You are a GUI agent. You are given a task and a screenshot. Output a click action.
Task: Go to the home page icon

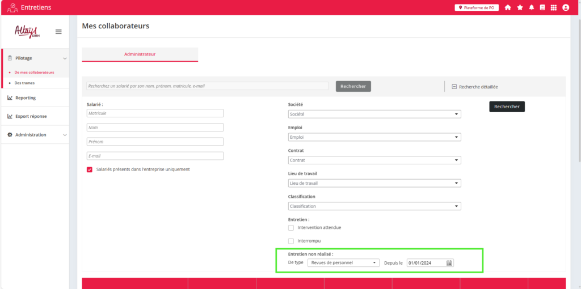point(508,7)
